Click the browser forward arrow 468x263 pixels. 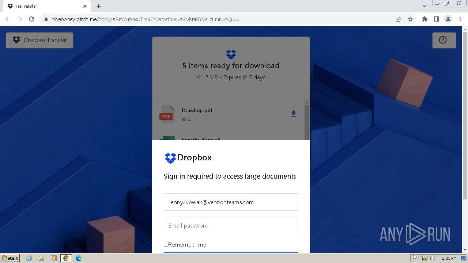(20, 19)
